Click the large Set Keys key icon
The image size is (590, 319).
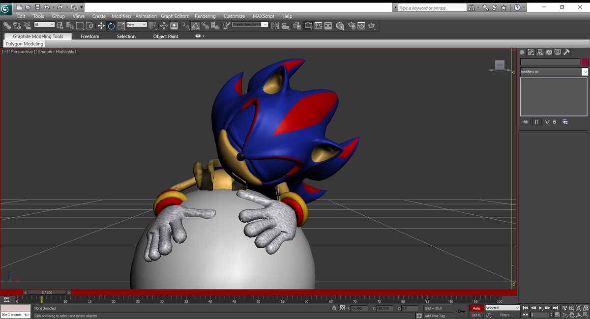pos(461,311)
